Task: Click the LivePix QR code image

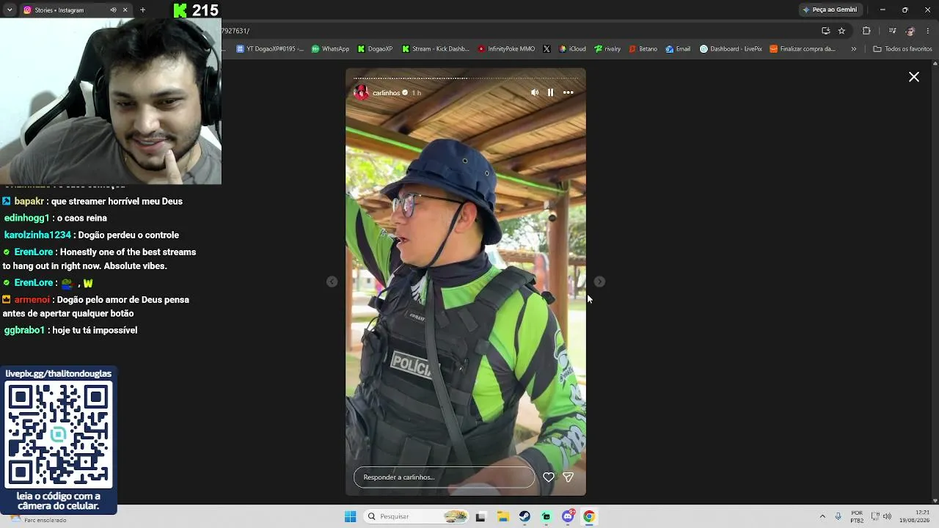Action: pyautogui.click(x=59, y=435)
